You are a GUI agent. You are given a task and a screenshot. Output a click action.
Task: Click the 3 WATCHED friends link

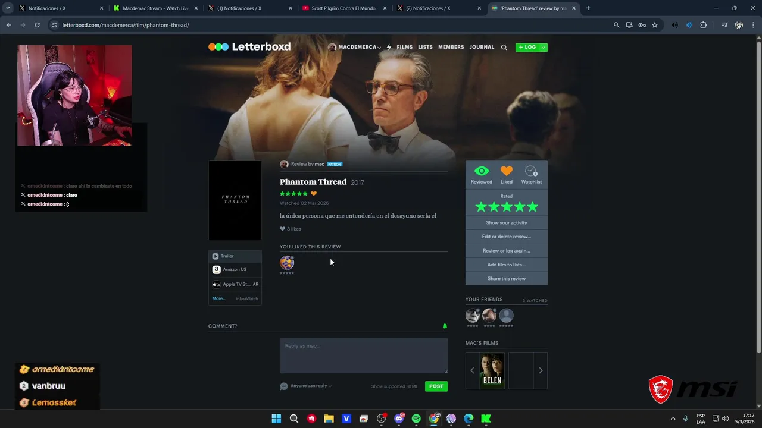tap(535, 301)
